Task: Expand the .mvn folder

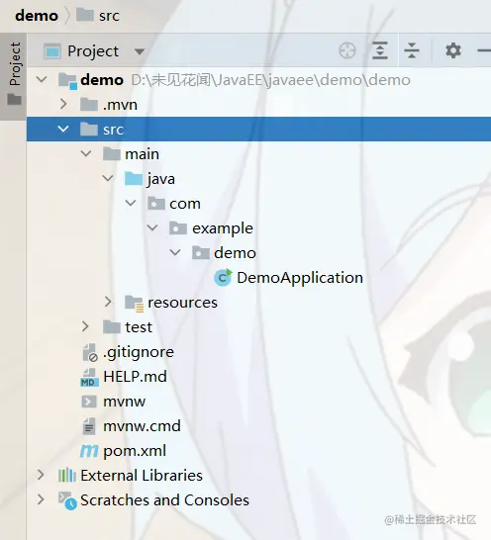Action: click(x=63, y=105)
